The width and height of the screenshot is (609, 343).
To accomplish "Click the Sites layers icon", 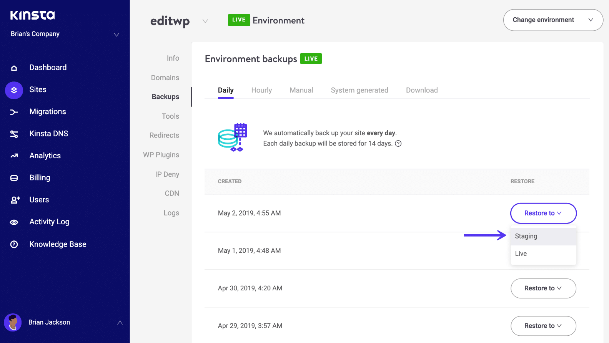I will tap(14, 90).
